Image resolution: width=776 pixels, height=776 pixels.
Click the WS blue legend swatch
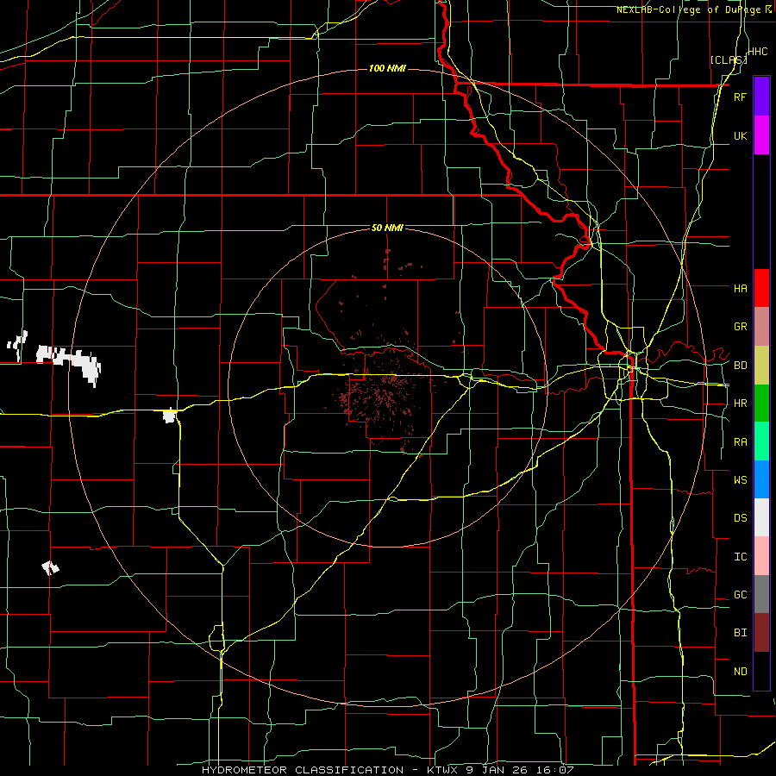pyautogui.click(x=761, y=479)
